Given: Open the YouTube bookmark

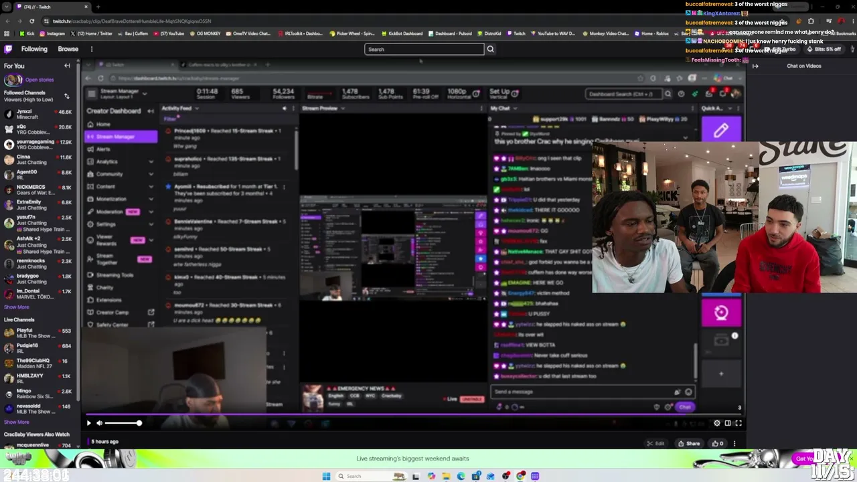Looking at the screenshot, I should coord(169,33).
